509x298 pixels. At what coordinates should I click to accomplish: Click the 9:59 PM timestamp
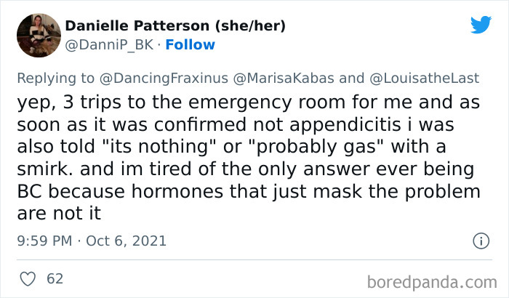click(x=45, y=240)
